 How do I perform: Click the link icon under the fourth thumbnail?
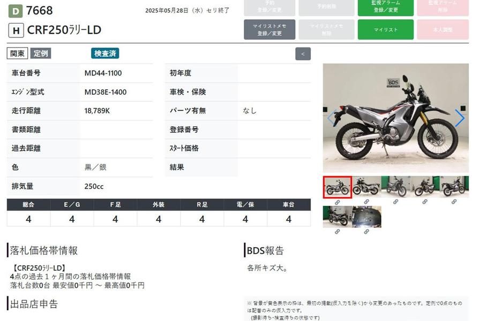click(x=425, y=202)
